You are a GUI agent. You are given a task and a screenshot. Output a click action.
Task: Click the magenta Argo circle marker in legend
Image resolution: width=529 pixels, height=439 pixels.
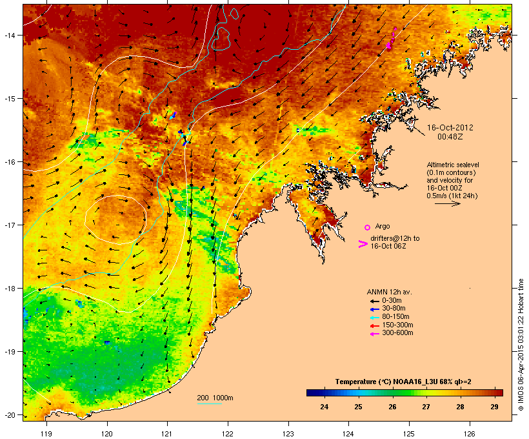point(368,227)
